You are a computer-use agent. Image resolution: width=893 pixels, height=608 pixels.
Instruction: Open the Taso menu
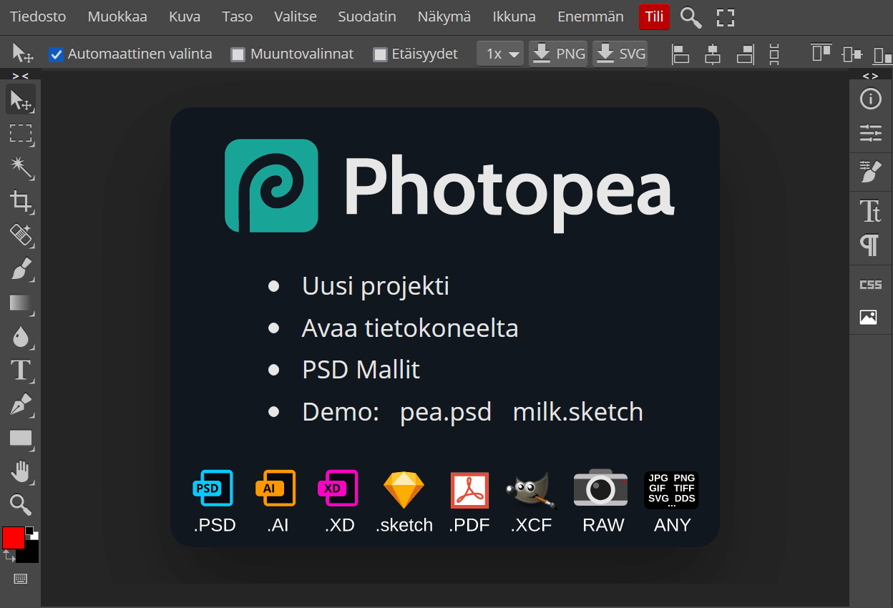(x=238, y=16)
